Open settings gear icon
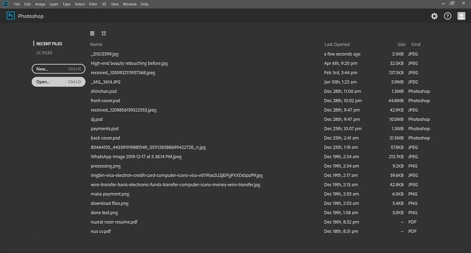Image resolution: width=471 pixels, height=253 pixels. point(434,16)
